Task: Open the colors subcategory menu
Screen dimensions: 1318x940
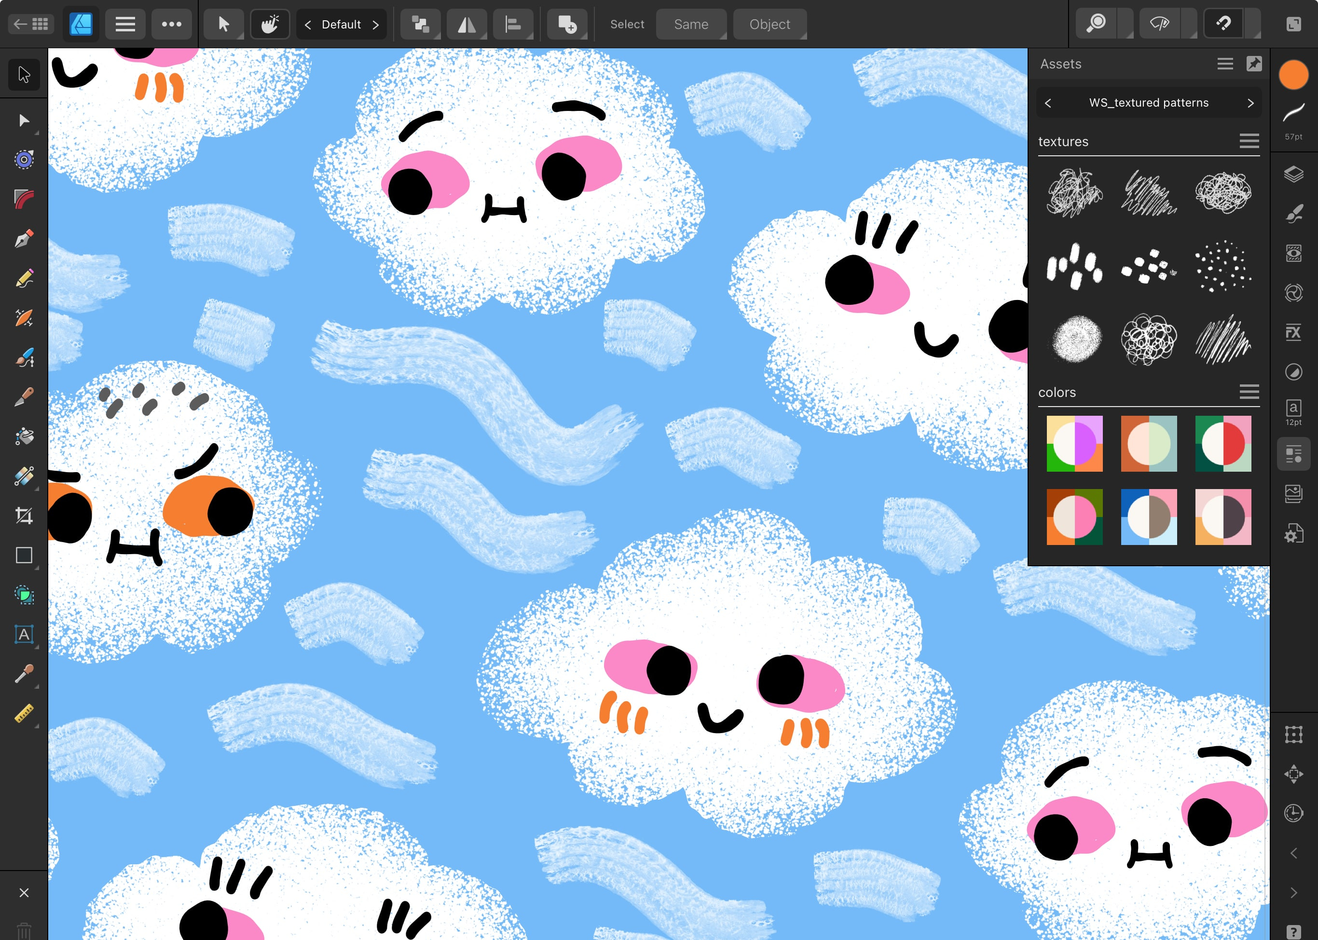Action: tap(1249, 392)
